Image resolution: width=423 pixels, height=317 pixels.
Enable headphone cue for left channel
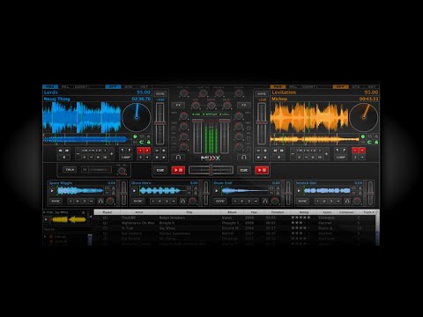[x=178, y=158]
